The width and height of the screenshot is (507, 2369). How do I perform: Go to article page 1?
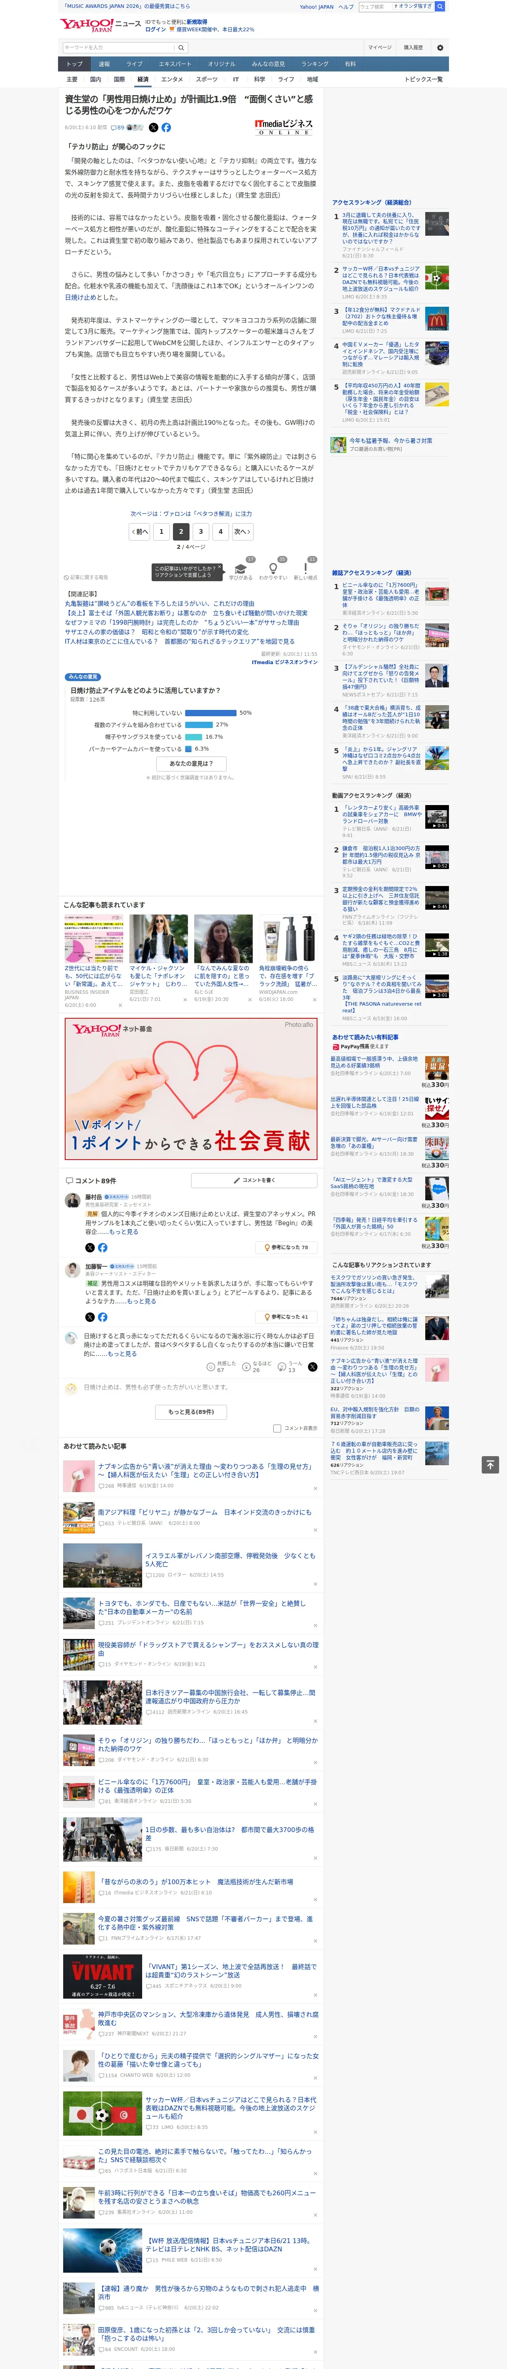tap(161, 531)
